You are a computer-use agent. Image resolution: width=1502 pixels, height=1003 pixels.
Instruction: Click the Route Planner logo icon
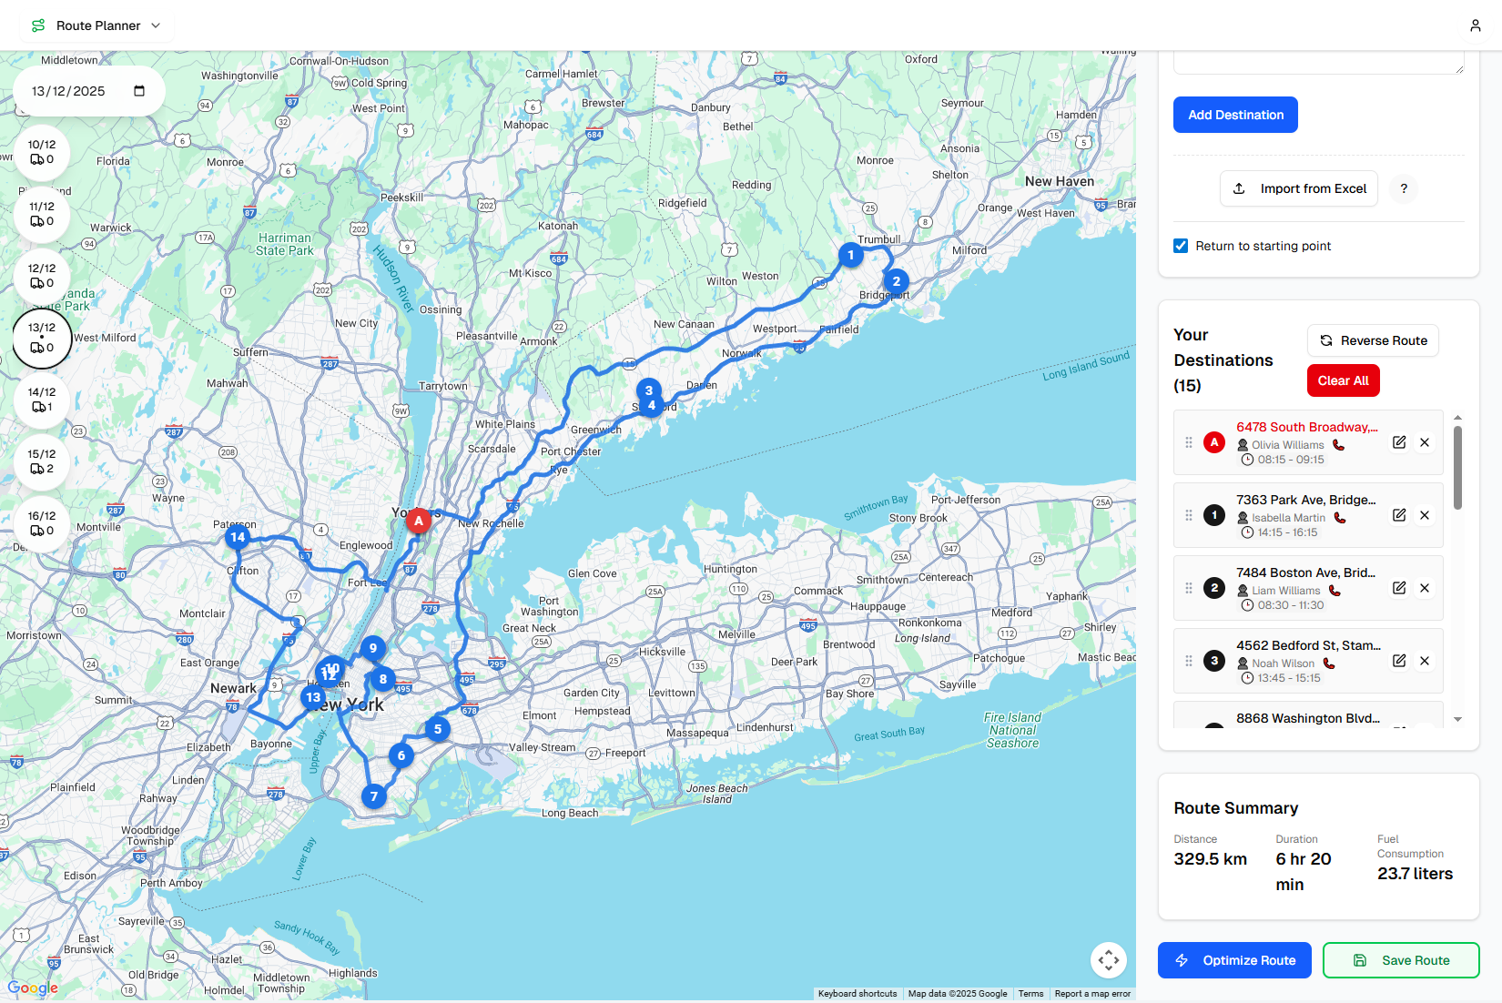pos(37,25)
